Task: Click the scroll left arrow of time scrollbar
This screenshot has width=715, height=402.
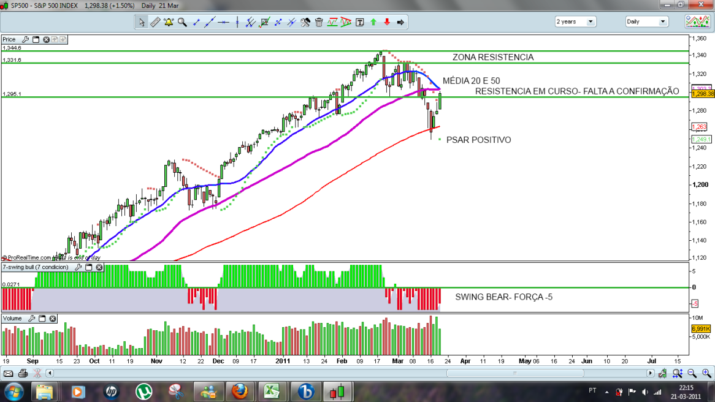Action: tap(50, 373)
